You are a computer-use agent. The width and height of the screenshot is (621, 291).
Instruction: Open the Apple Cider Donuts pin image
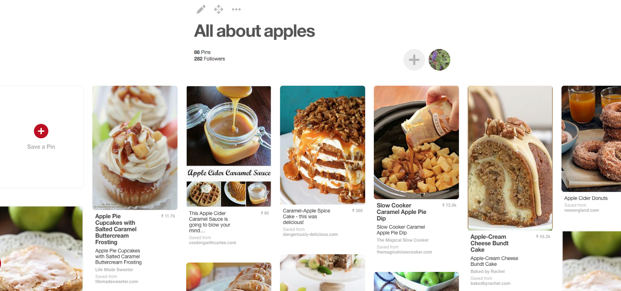pyautogui.click(x=591, y=138)
